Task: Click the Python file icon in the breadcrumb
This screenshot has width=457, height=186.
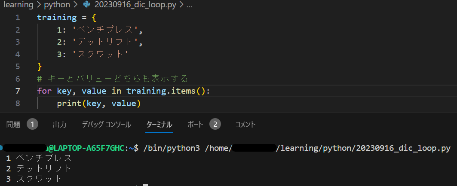Action: point(87,5)
